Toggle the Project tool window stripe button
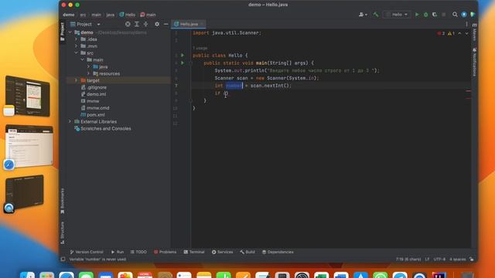Image resolution: width=495 pixels, height=278 pixels. 62,32
